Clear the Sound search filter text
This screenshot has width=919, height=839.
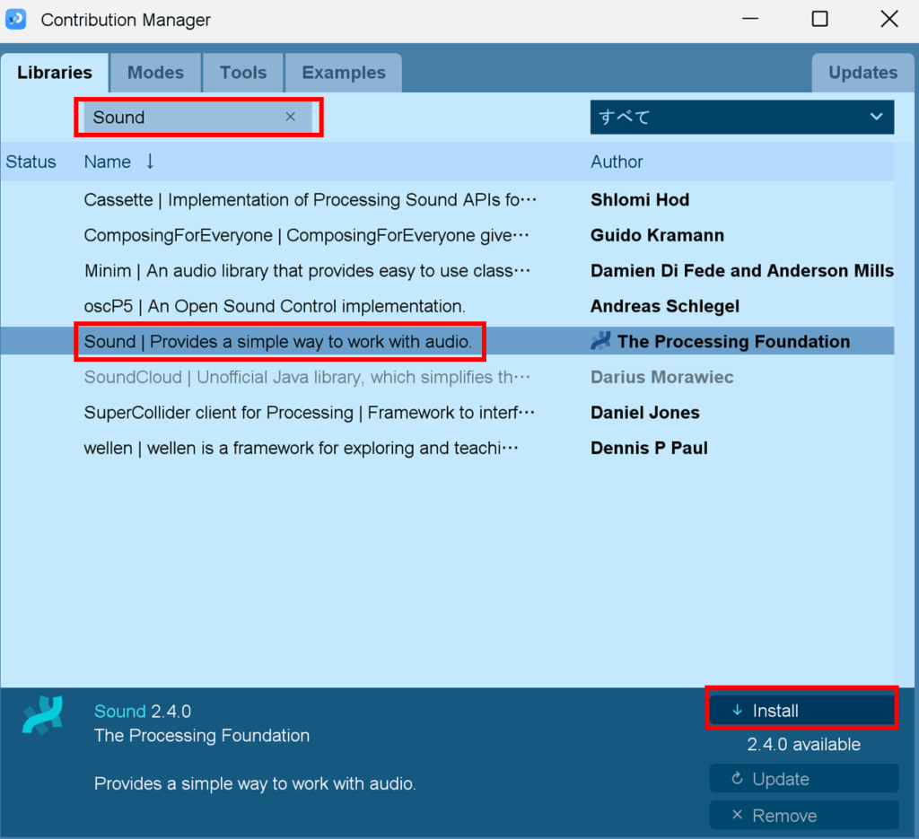coord(290,117)
